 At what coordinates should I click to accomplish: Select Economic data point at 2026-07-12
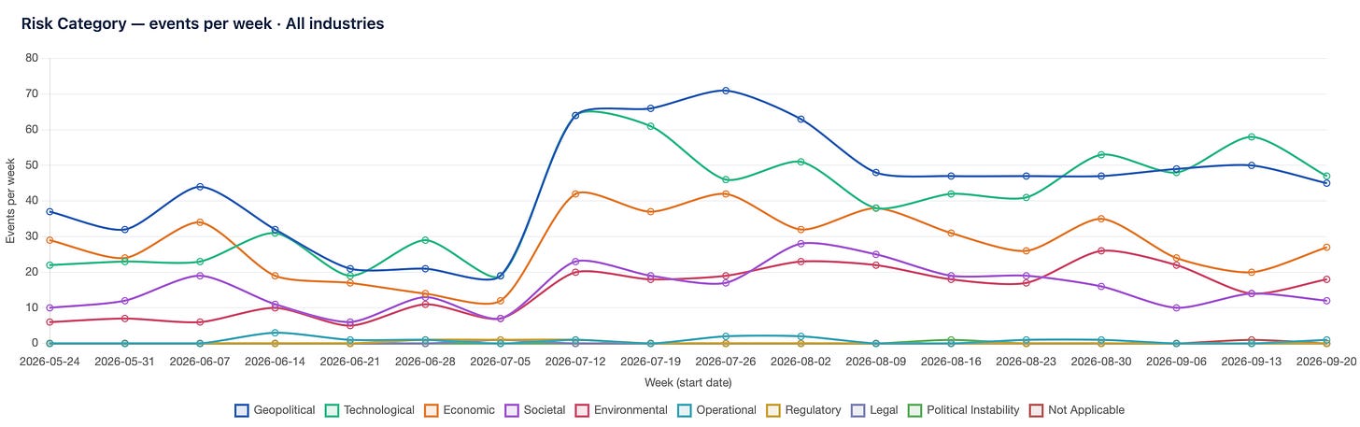(575, 193)
